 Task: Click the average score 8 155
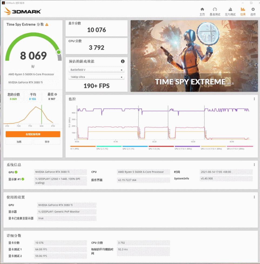33,99
